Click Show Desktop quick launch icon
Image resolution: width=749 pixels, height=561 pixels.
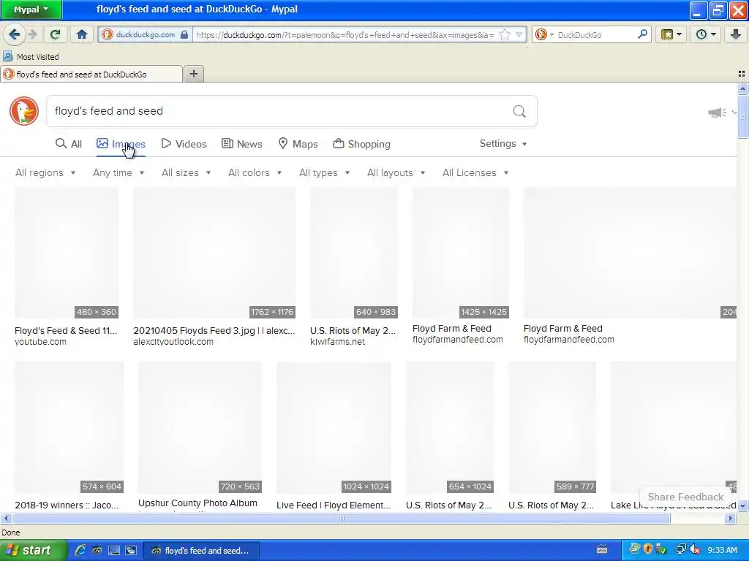tap(113, 550)
